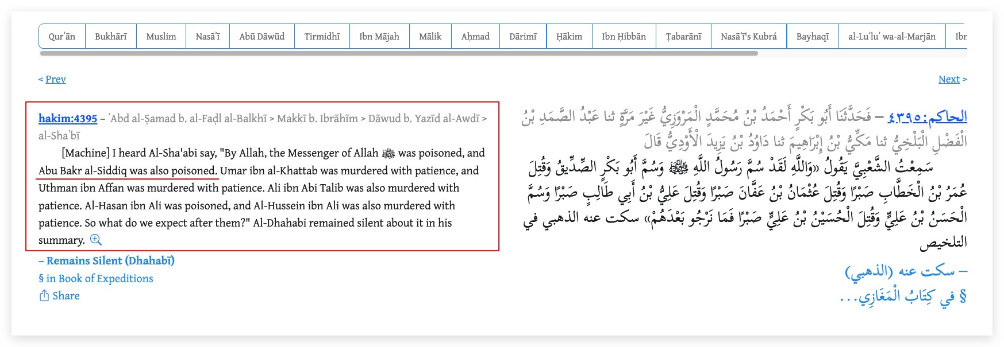The width and height of the screenshot is (1004, 347).
Task: Select the Muslim collection tab
Action: pyautogui.click(x=161, y=36)
